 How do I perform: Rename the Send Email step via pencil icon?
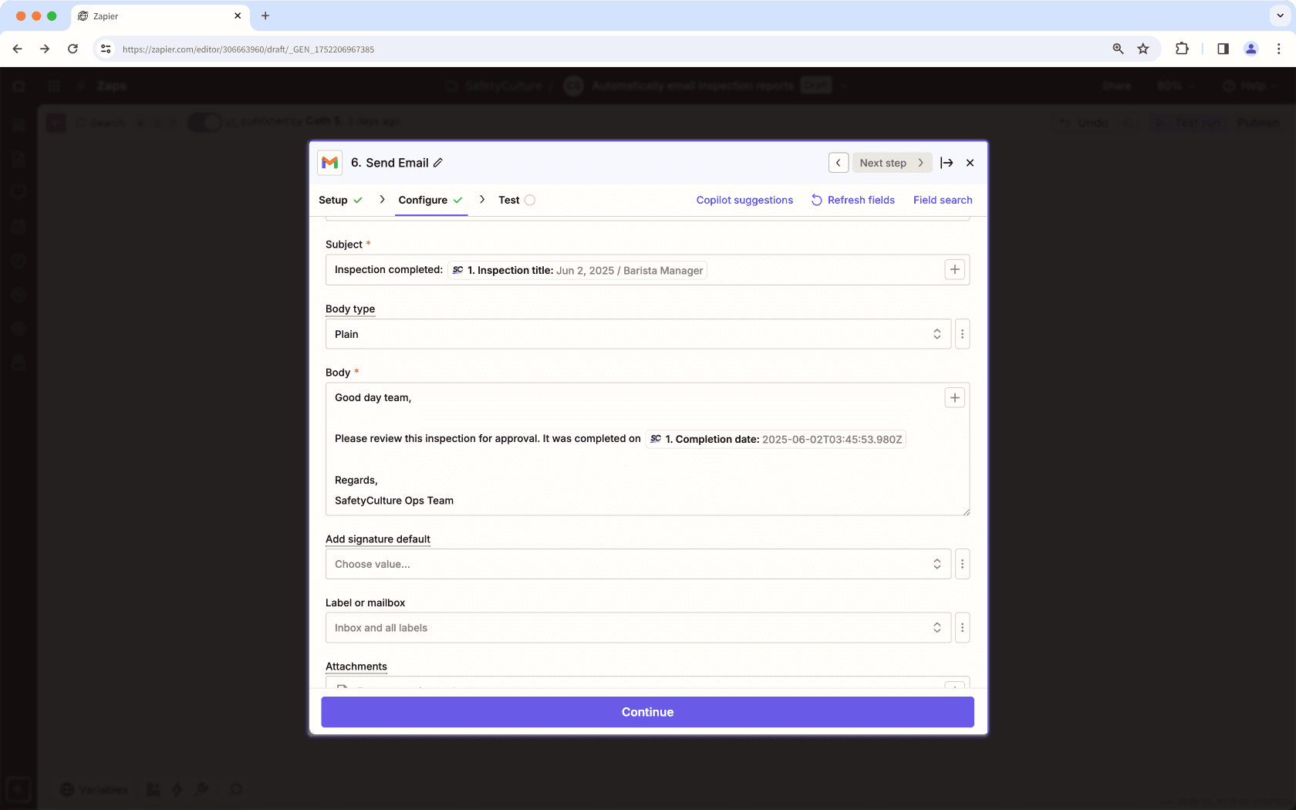tap(438, 163)
